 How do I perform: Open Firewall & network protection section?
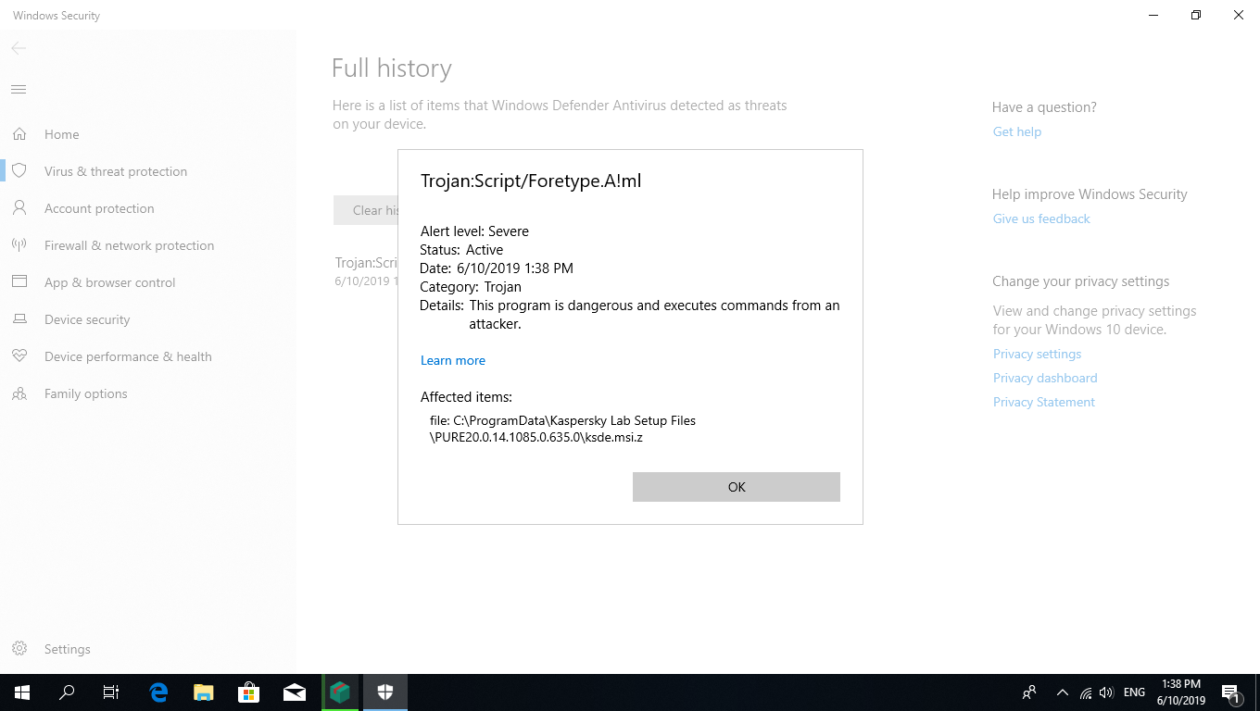(129, 245)
